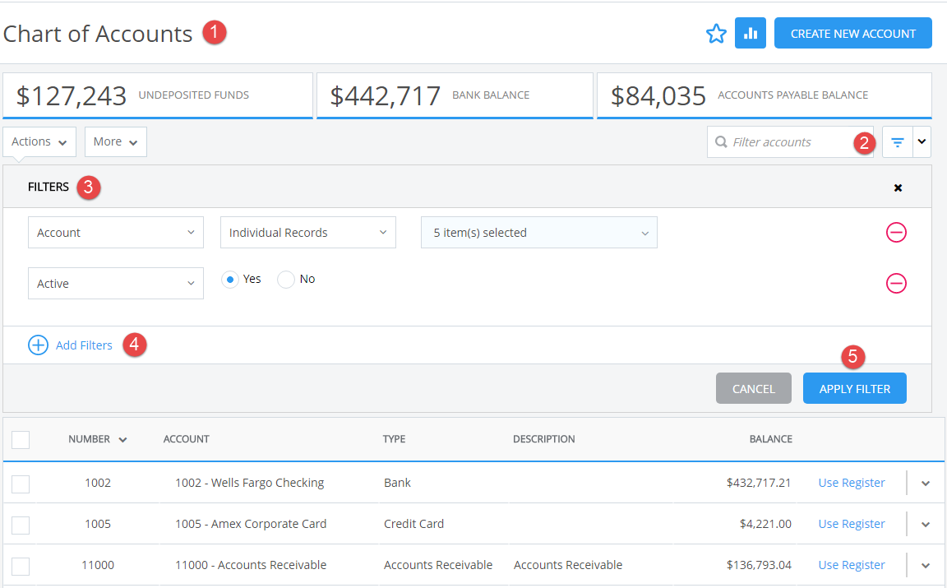Click the plus icon beside Add Filters
947x588 pixels.
click(38, 345)
